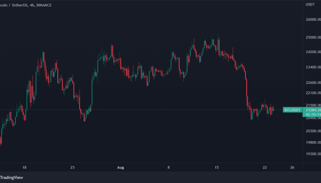Viewport: 321px width, 183px height.
Task: Select the 22 date marker on time axis
Action: point(265,167)
